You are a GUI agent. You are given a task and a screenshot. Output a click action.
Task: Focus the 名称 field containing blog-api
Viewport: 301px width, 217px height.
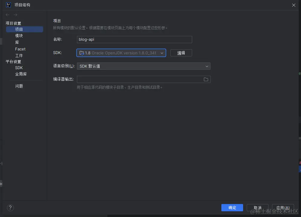135,39
